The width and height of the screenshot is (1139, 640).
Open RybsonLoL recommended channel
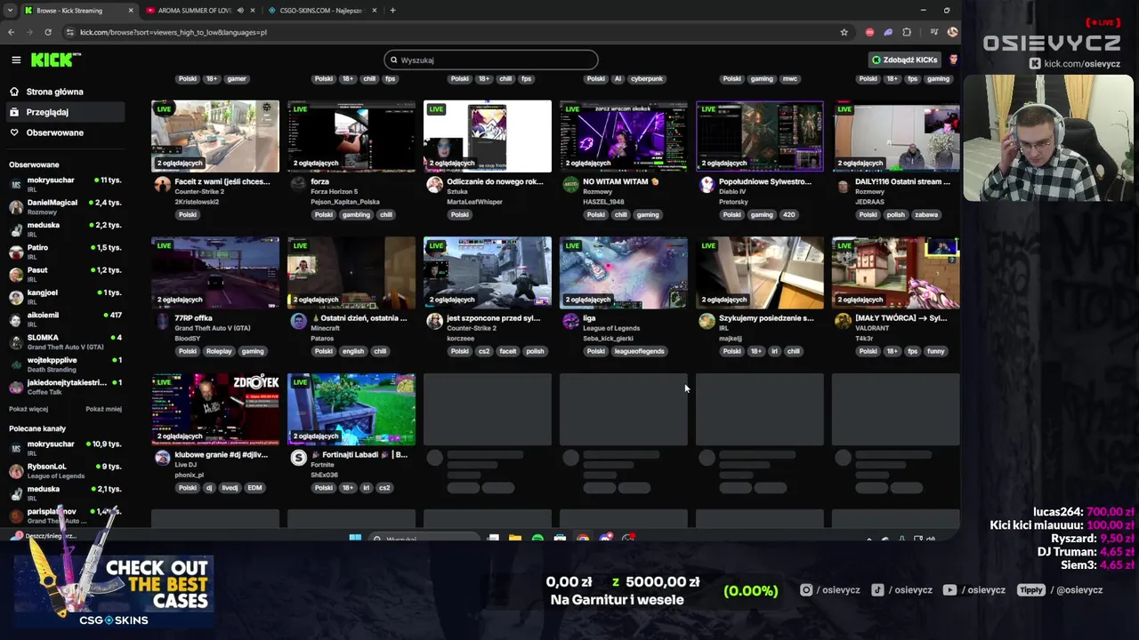coord(65,470)
